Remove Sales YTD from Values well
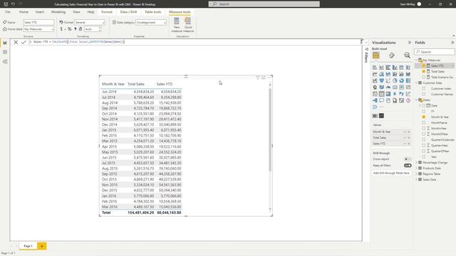The width and height of the screenshot is (456, 256). pos(408,144)
